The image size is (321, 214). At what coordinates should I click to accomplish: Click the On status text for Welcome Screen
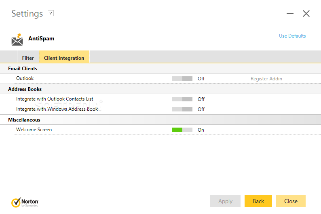(201, 130)
